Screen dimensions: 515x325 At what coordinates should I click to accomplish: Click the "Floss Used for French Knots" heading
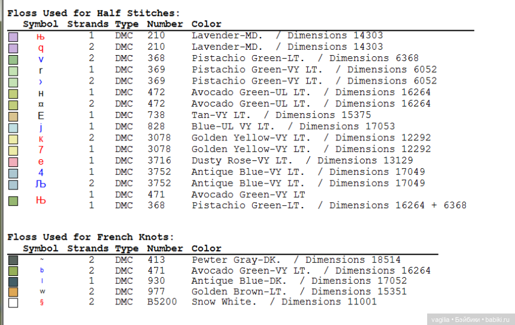90,237
